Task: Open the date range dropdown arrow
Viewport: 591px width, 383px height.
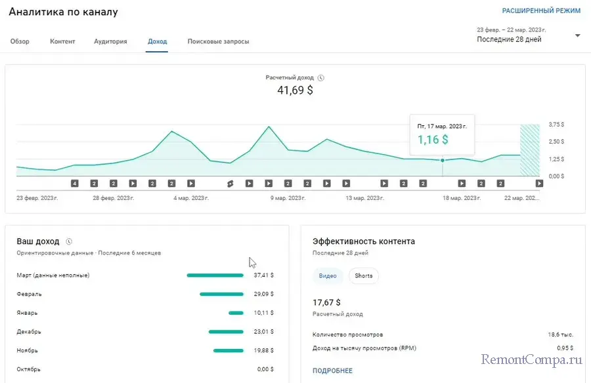Action: coord(577,35)
